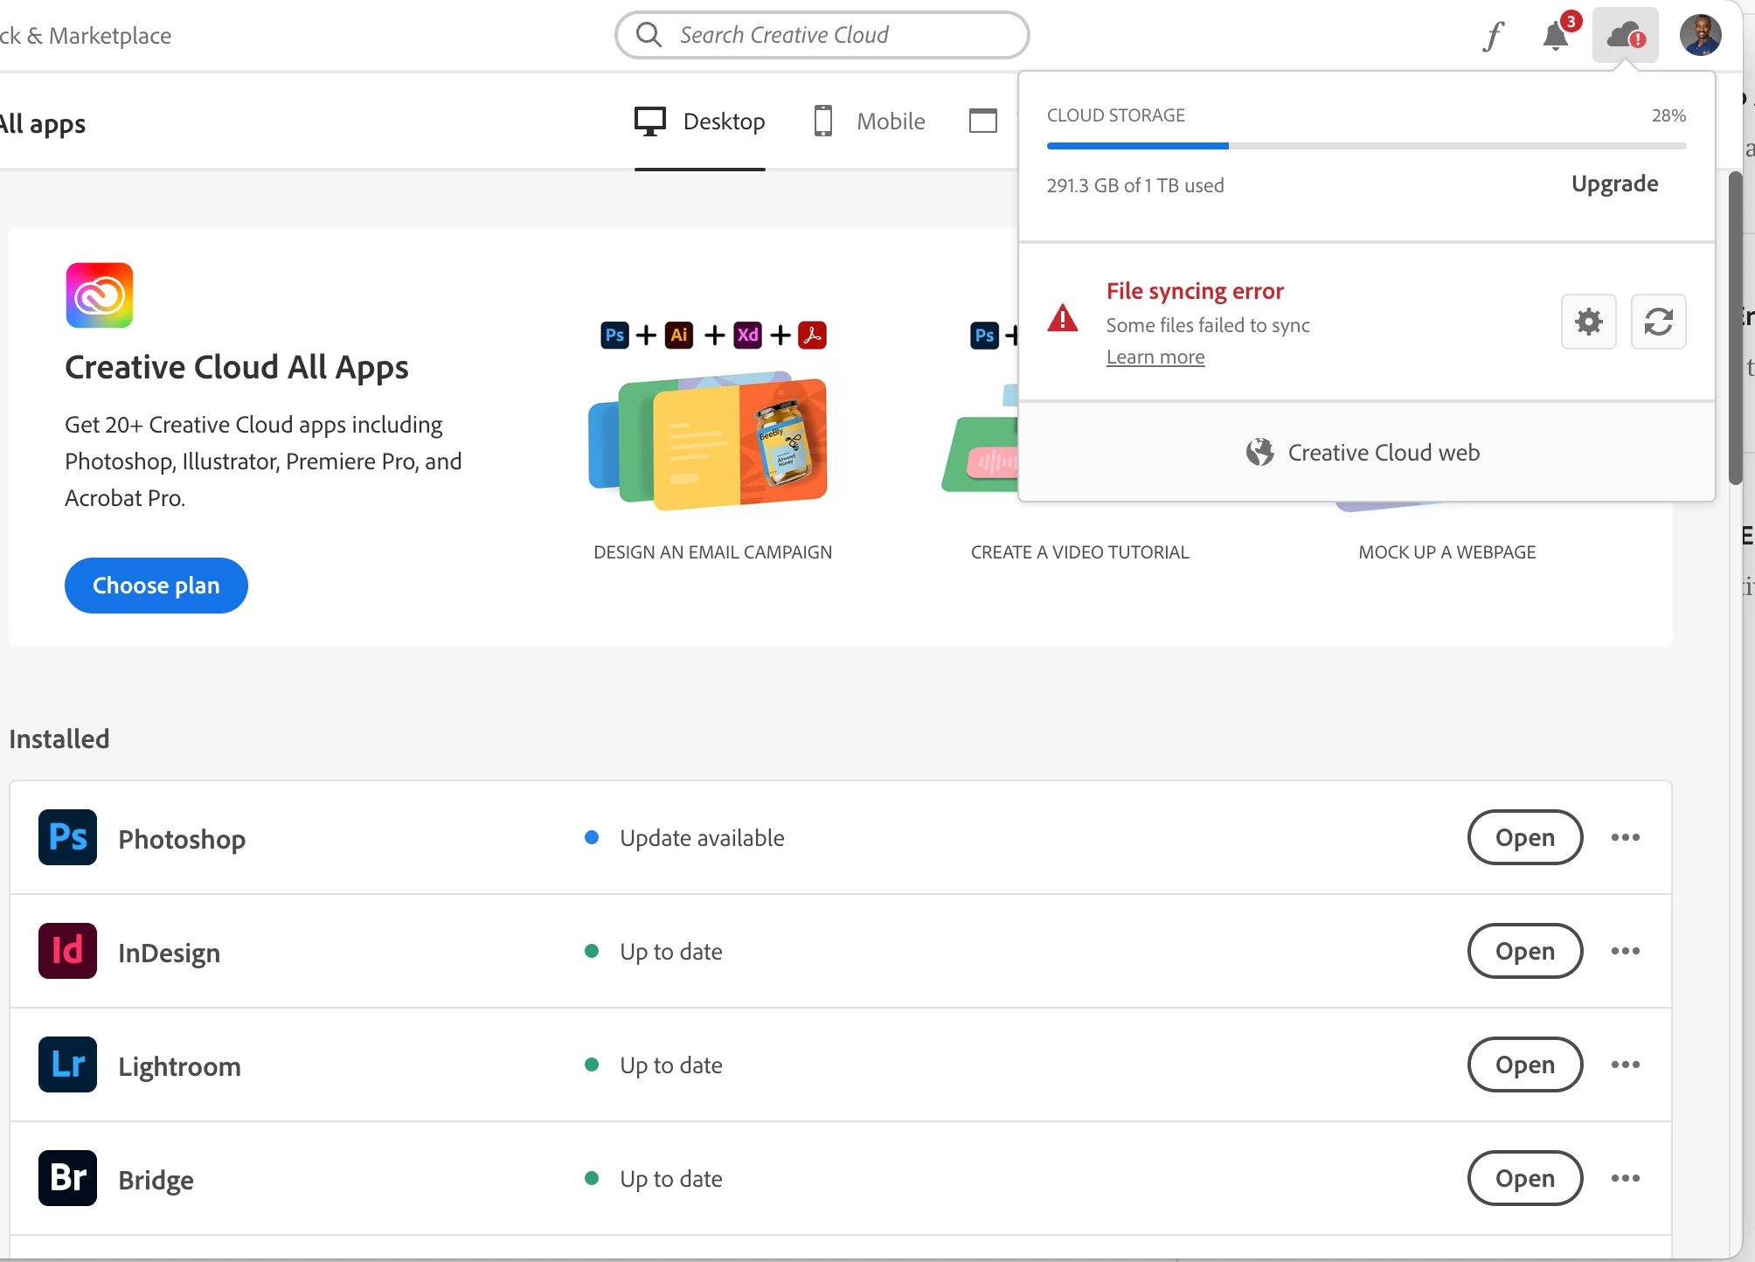Click the Bridge app icon
This screenshot has width=1755, height=1262.
[x=67, y=1178]
